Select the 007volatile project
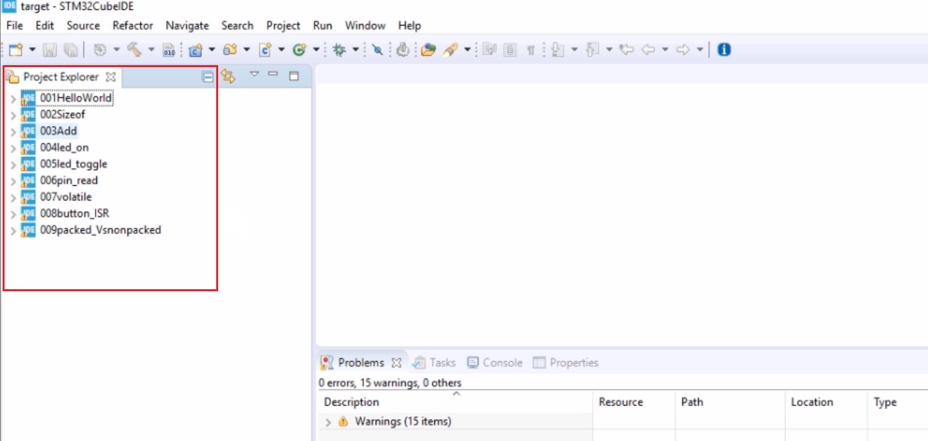Viewport: 928px width, 441px height. [x=66, y=197]
